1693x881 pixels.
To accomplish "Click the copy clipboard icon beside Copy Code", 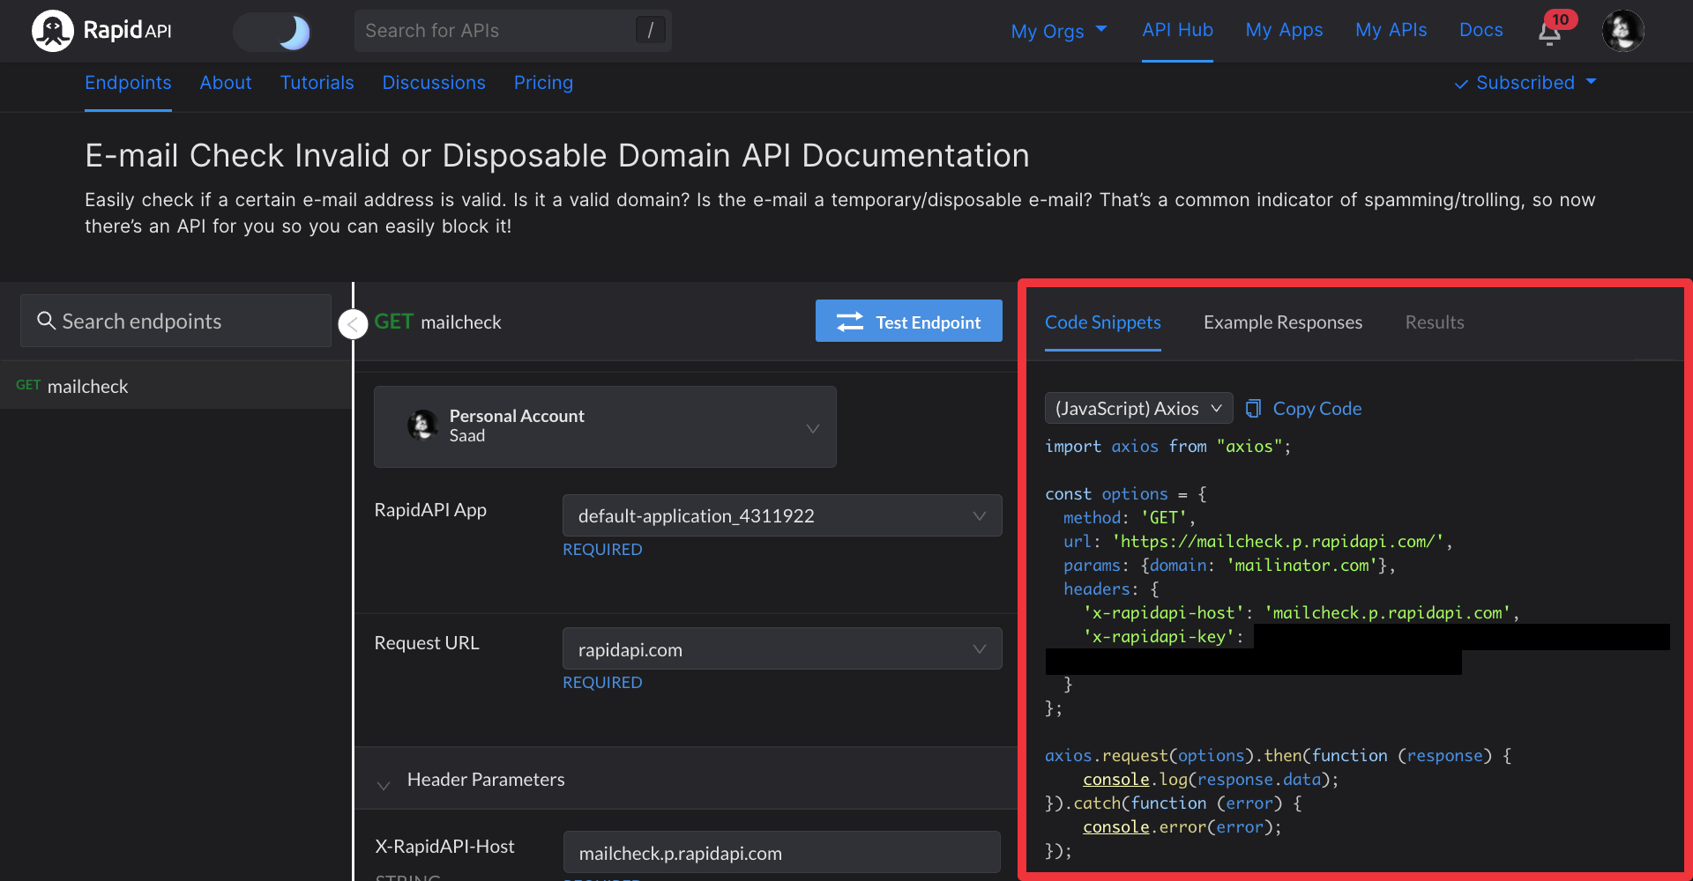I will pyautogui.click(x=1253, y=408).
